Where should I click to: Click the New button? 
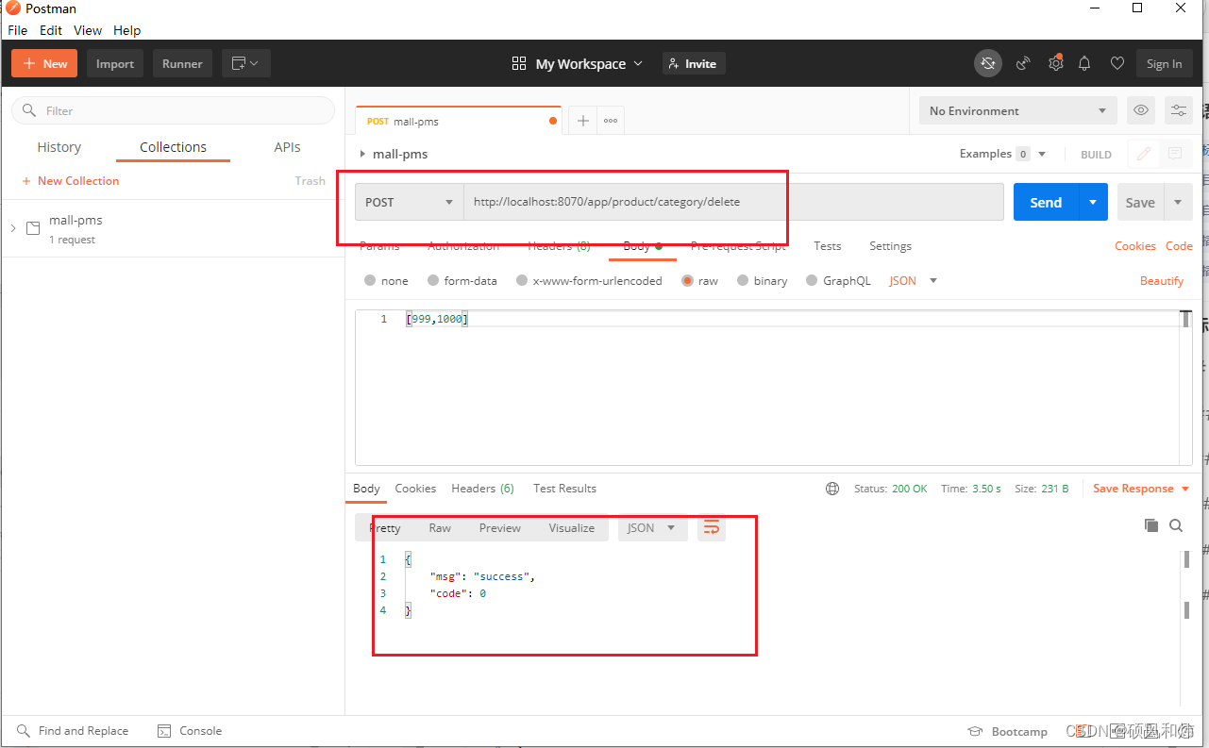[x=44, y=63]
